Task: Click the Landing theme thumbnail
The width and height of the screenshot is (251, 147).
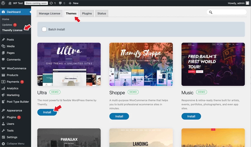Action: (x=141, y=138)
